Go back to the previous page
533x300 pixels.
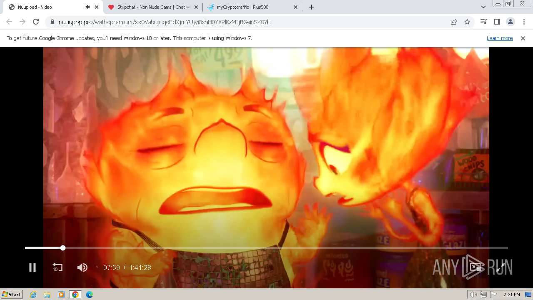coord(9,22)
